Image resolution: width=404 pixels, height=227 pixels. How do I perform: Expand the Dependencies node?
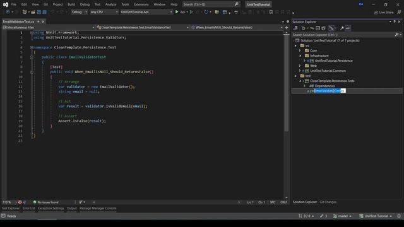point(304,86)
